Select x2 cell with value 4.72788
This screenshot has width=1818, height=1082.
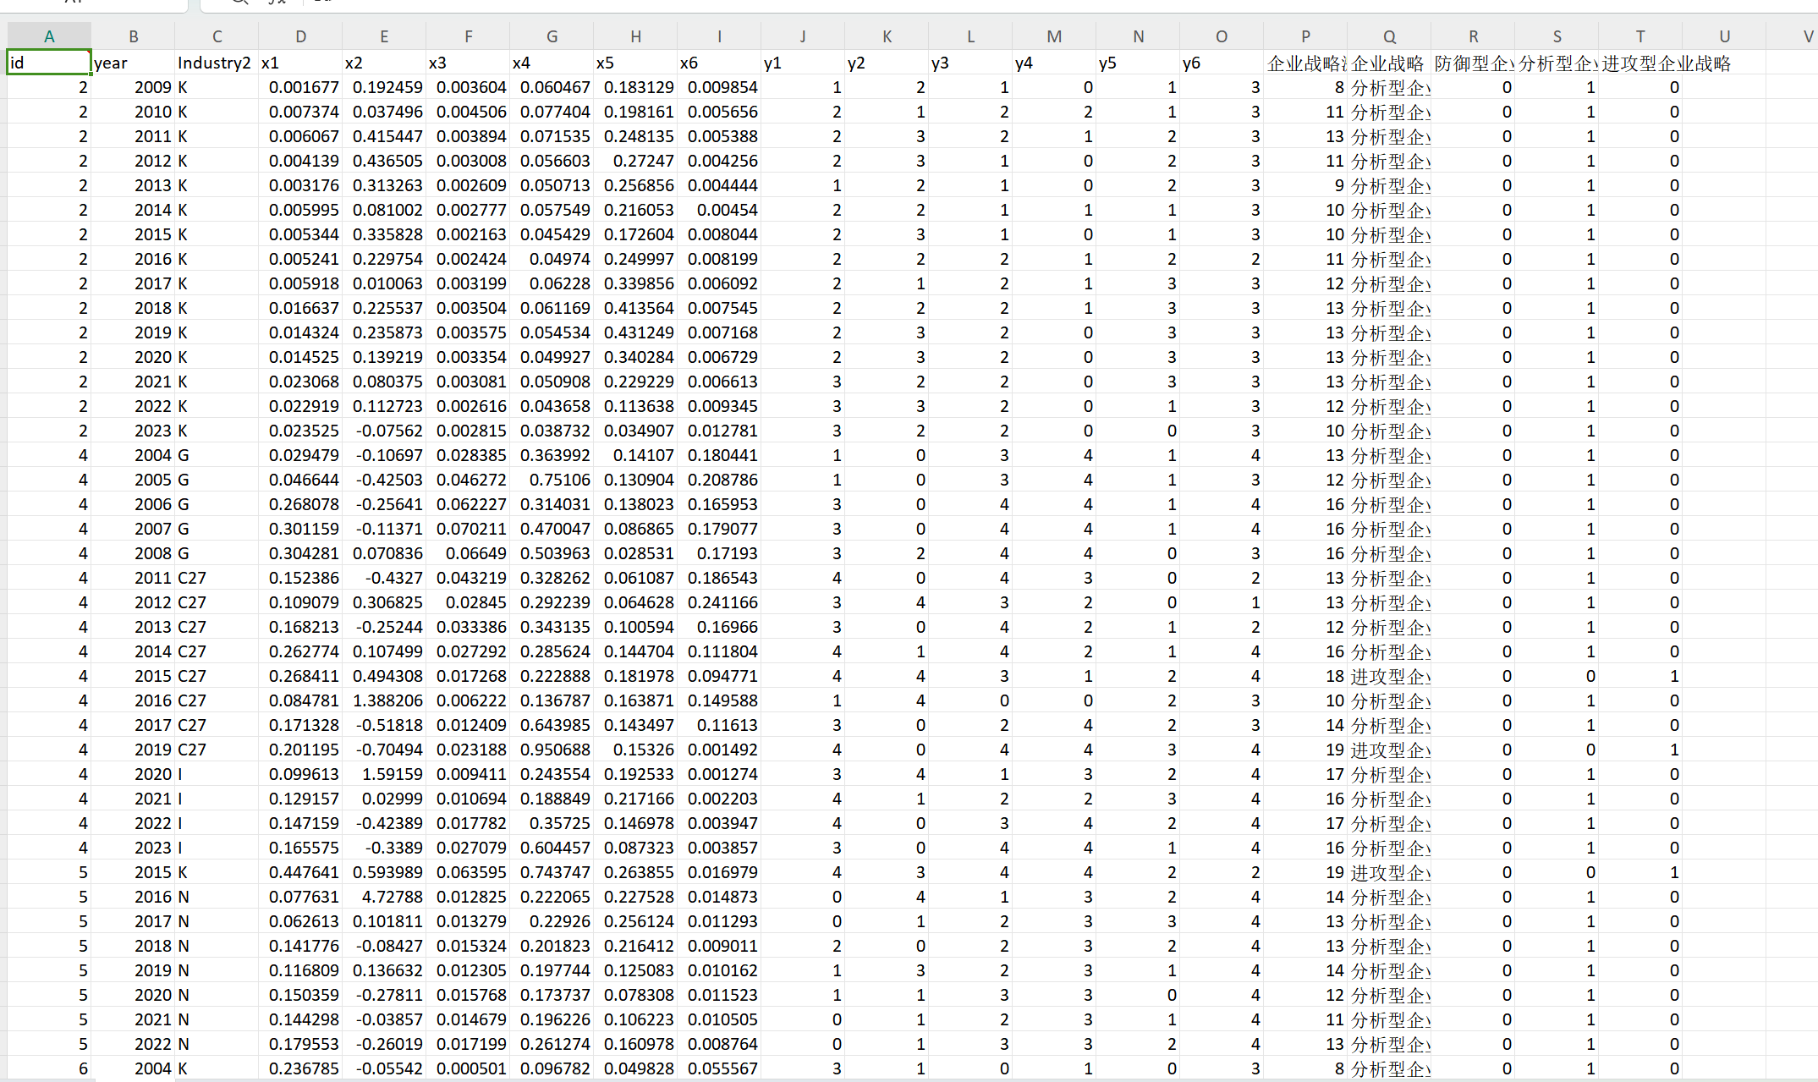[384, 897]
